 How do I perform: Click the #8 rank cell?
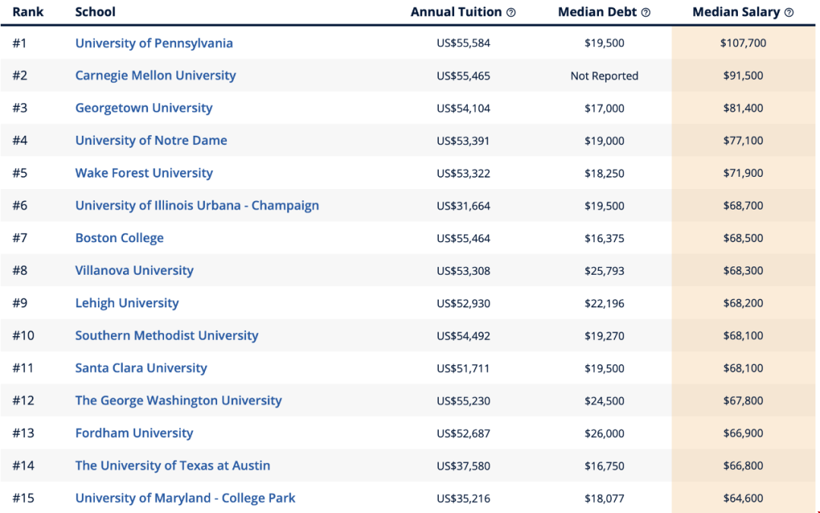tap(20, 270)
